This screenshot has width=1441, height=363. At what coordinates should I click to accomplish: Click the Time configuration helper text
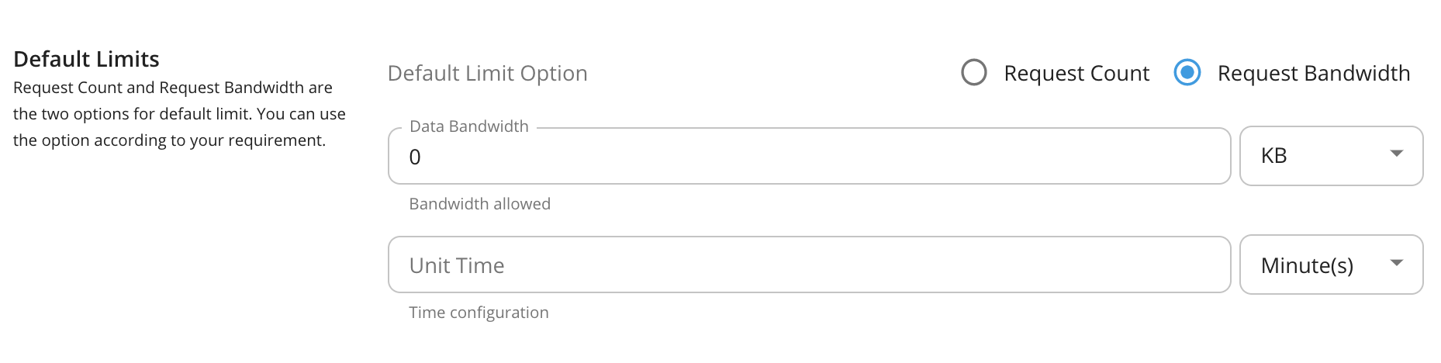click(479, 313)
